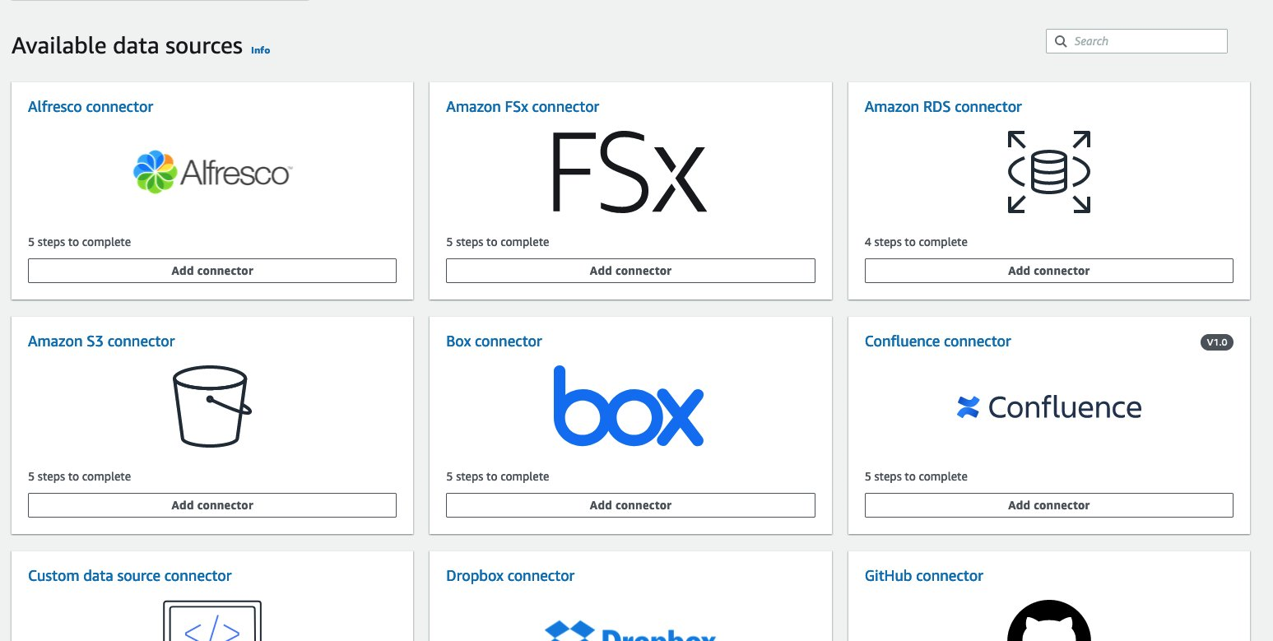Click "5 steps to complete" on Amazon FSx card
Screen dimensions: 1273x641
pyautogui.click(x=497, y=242)
